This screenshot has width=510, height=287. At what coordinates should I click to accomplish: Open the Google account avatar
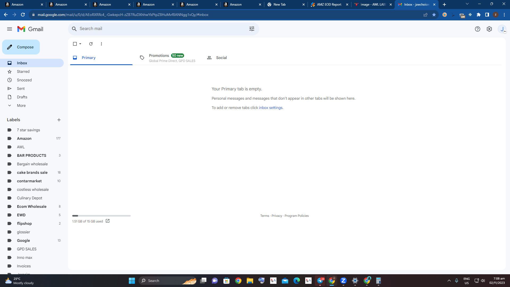(x=502, y=29)
